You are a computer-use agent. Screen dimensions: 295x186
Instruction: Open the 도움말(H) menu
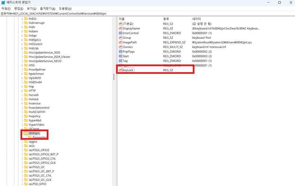click(65, 9)
